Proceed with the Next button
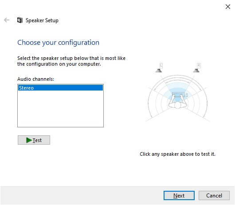This screenshot has width=235, height=205. coord(179,195)
